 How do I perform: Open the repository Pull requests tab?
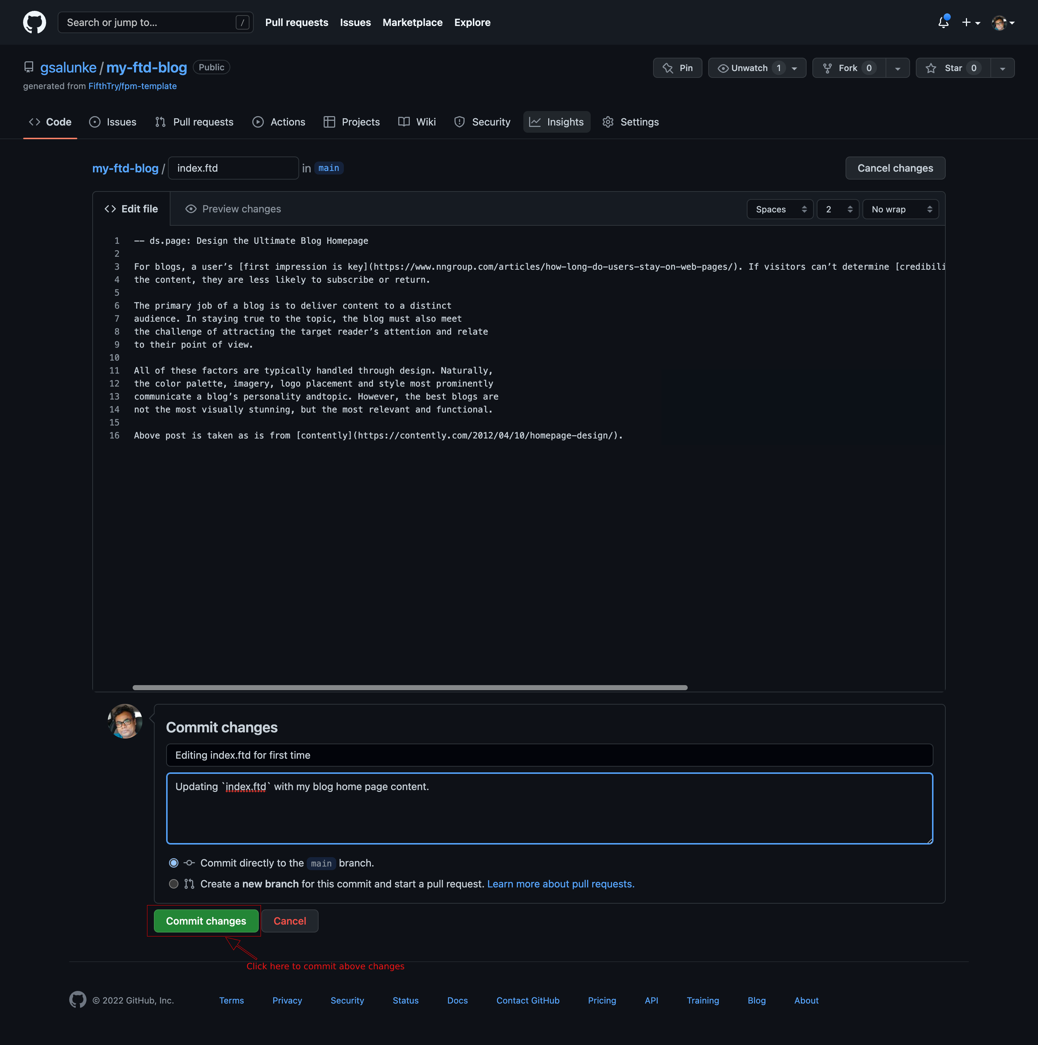tap(194, 122)
